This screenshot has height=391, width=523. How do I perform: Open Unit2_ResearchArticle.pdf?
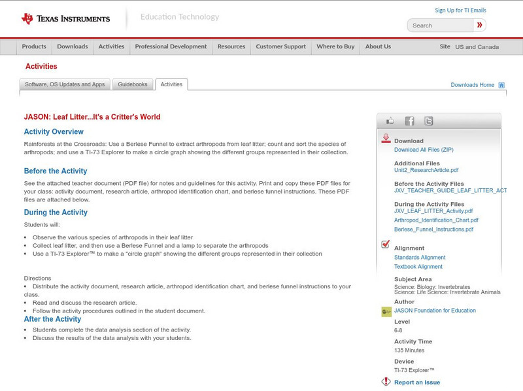pyautogui.click(x=426, y=170)
